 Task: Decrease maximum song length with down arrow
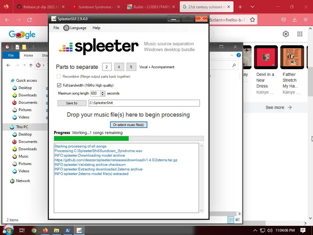[103, 95]
